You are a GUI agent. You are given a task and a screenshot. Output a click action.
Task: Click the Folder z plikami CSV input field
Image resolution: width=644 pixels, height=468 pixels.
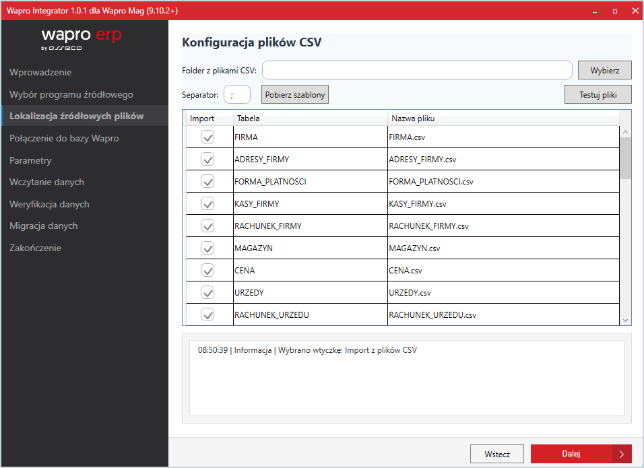point(416,69)
